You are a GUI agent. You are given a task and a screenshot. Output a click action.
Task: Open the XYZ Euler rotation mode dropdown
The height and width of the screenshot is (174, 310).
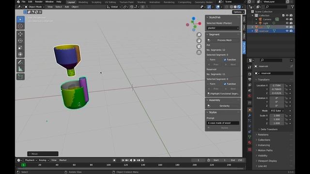coord(277,111)
